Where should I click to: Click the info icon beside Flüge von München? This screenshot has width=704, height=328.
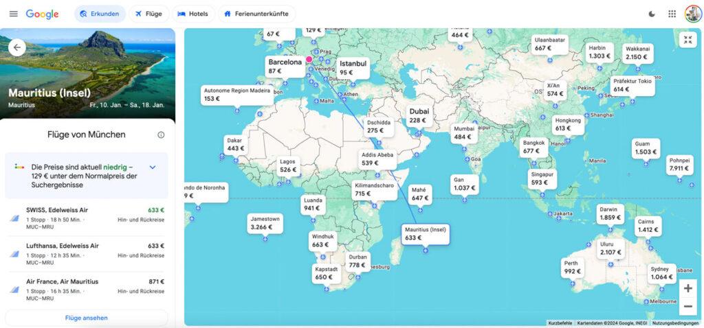(x=161, y=135)
